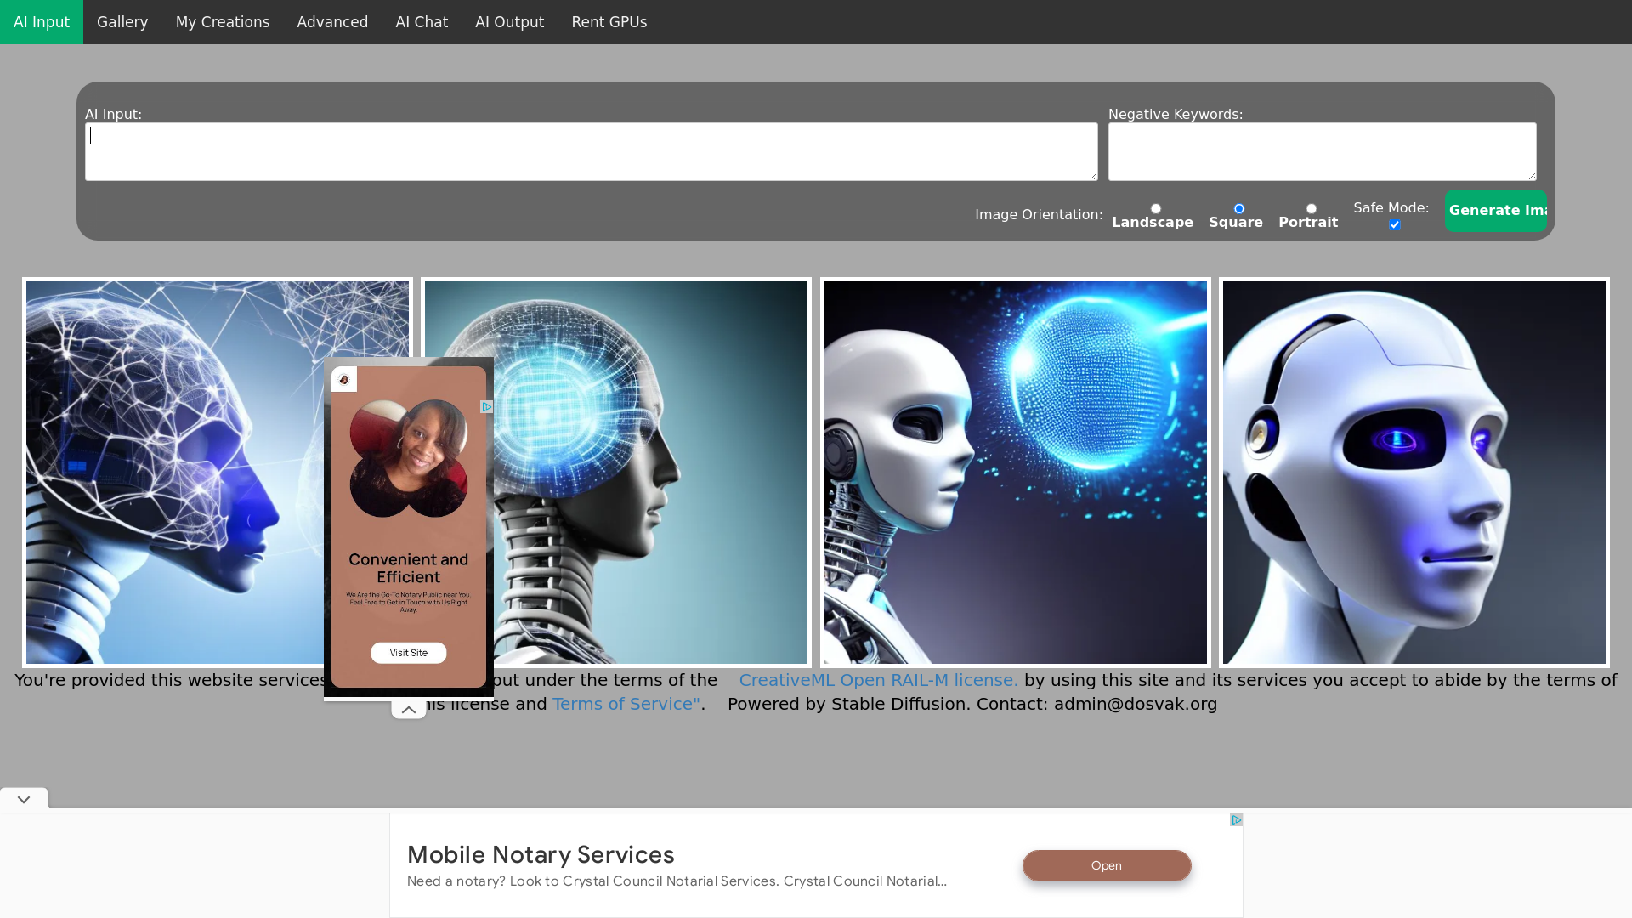The height and width of the screenshot is (918, 1632).
Task: Open the robot facing blue sphere image
Action: [x=1016, y=473]
